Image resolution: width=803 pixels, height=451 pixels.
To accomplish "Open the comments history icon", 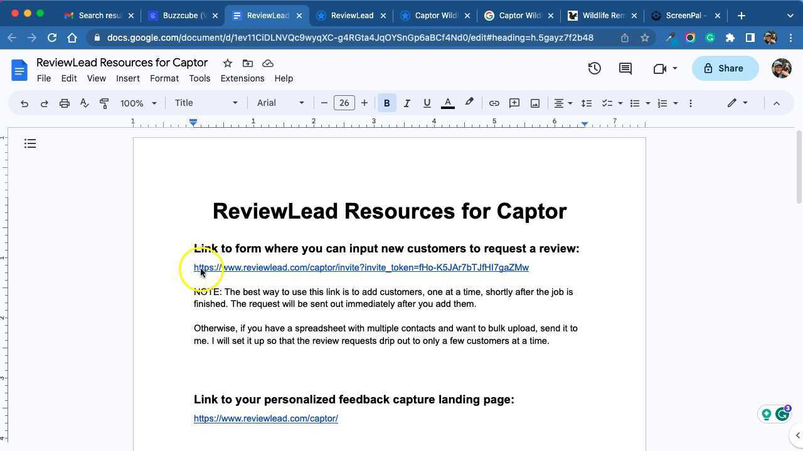I will point(625,68).
